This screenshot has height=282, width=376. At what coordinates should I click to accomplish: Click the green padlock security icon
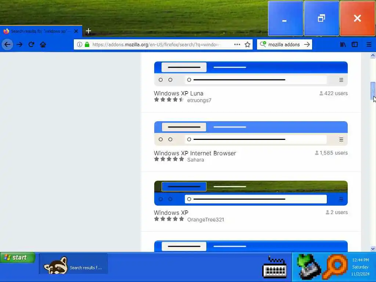(x=87, y=44)
